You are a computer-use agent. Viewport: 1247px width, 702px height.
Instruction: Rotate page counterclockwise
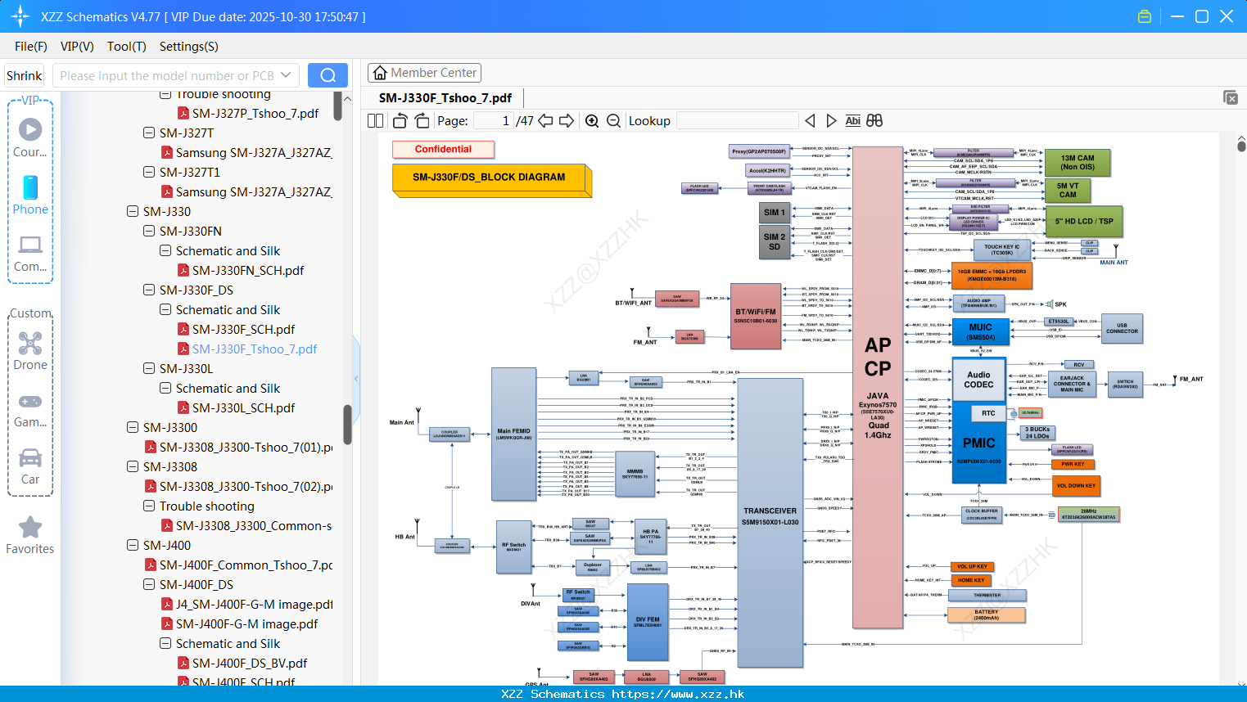(400, 121)
